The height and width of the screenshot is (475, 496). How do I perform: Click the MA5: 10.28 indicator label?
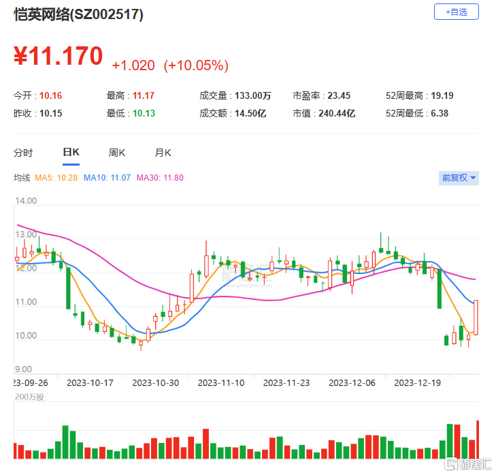coord(56,178)
